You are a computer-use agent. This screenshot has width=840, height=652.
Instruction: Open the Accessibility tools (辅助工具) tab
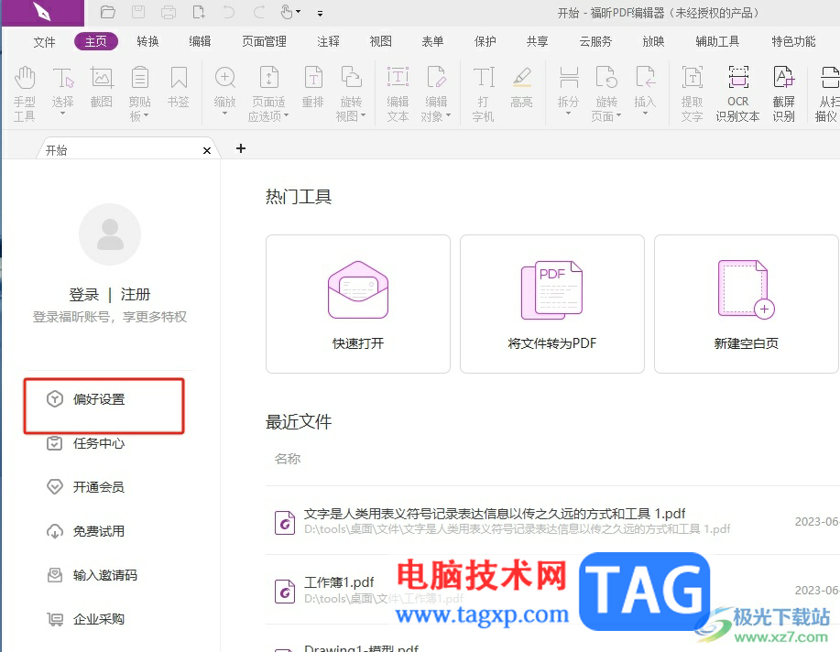click(717, 42)
